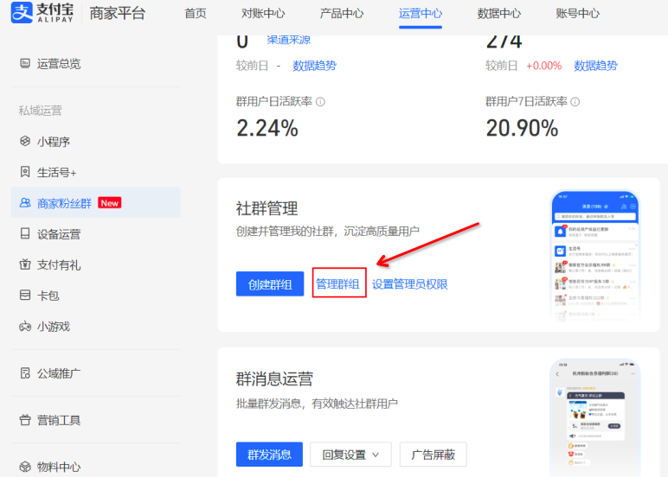Click the 广告屏蔽 button

click(x=433, y=455)
